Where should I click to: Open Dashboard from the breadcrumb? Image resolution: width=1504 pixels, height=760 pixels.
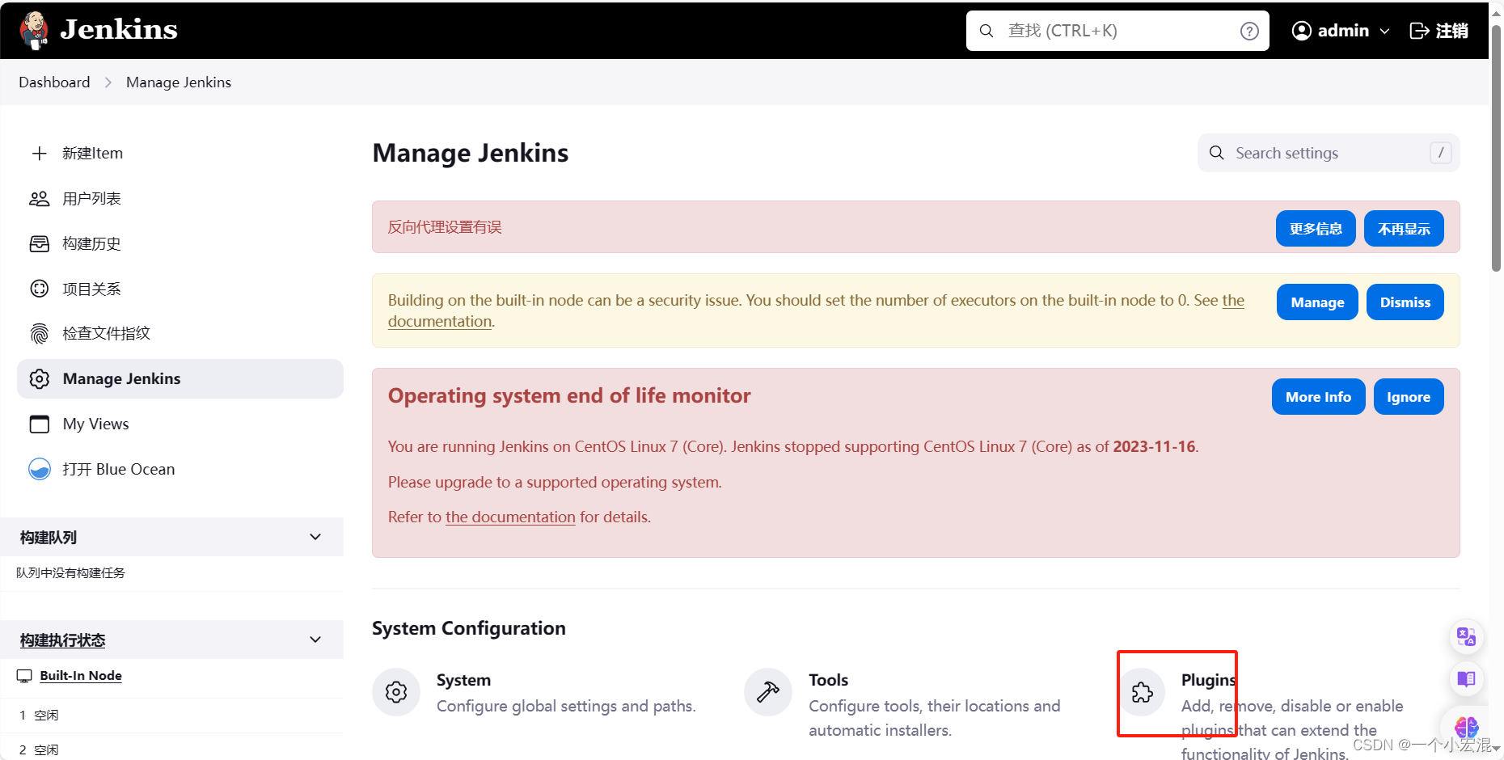pyautogui.click(x=53, y=82)
